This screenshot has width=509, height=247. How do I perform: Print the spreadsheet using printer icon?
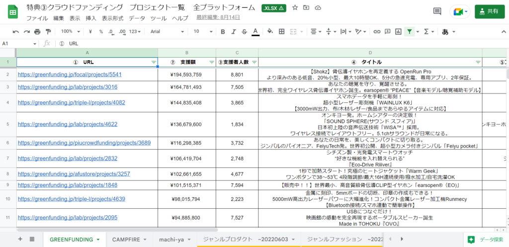pyautogui.click(x=37, y=31)
